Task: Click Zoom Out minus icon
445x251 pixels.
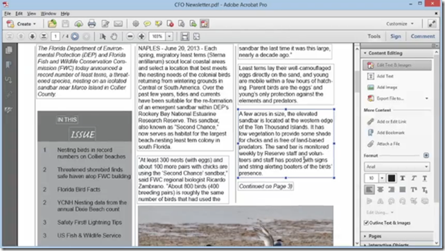Action: 130,36
